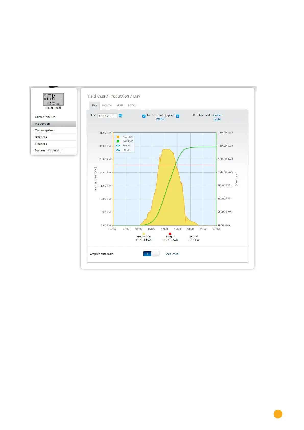
Task: Expand the Consumption menu
Action: 54,130
